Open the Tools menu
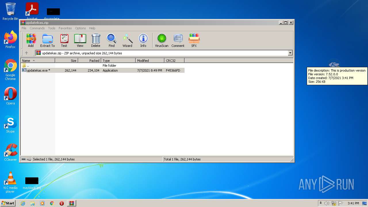The image size is (368, 207). 52,28
